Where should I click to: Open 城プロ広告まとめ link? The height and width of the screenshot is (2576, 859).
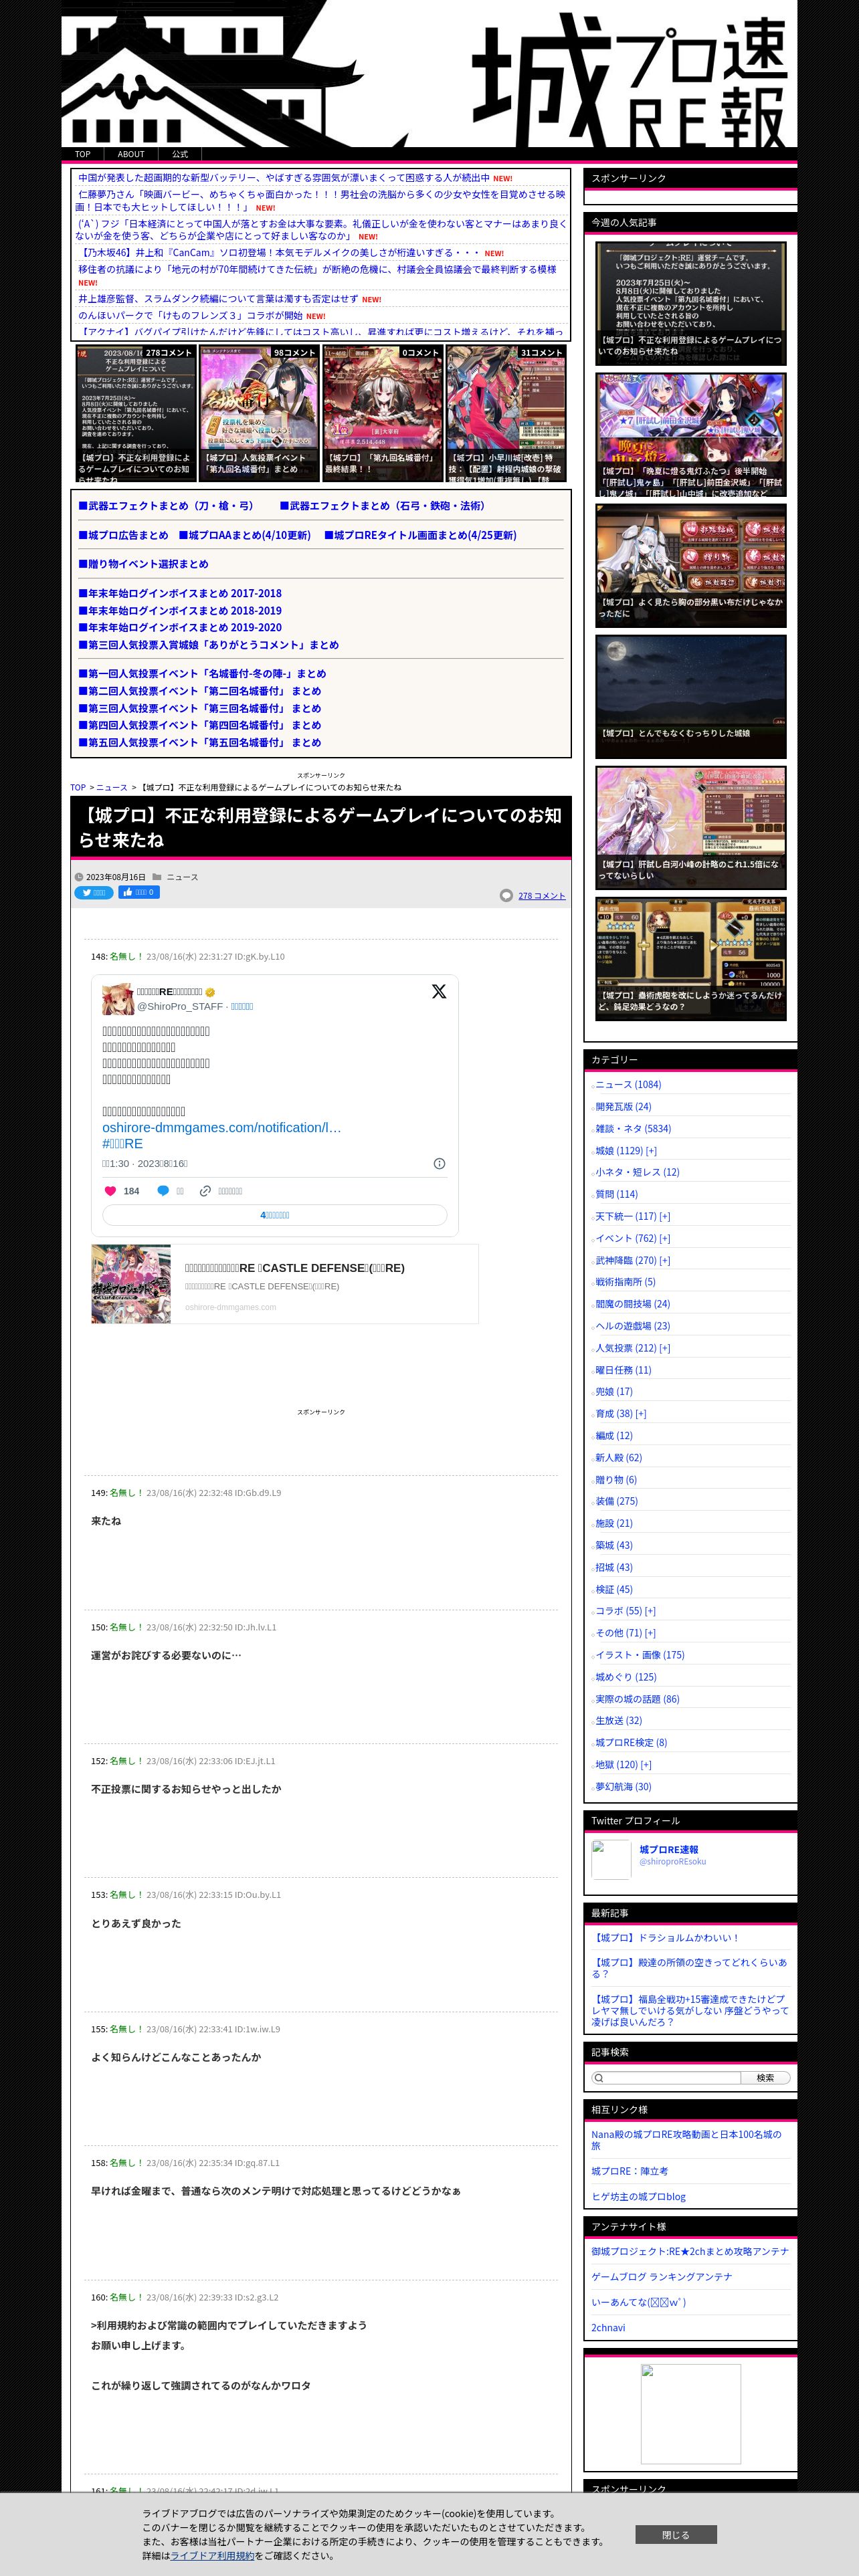coord(123,535)
